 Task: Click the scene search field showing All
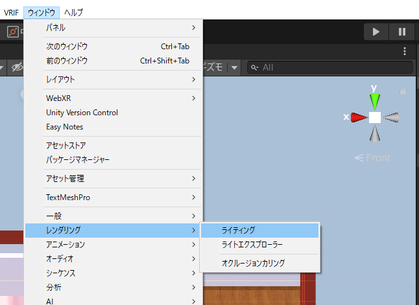[x=331, y=67]
